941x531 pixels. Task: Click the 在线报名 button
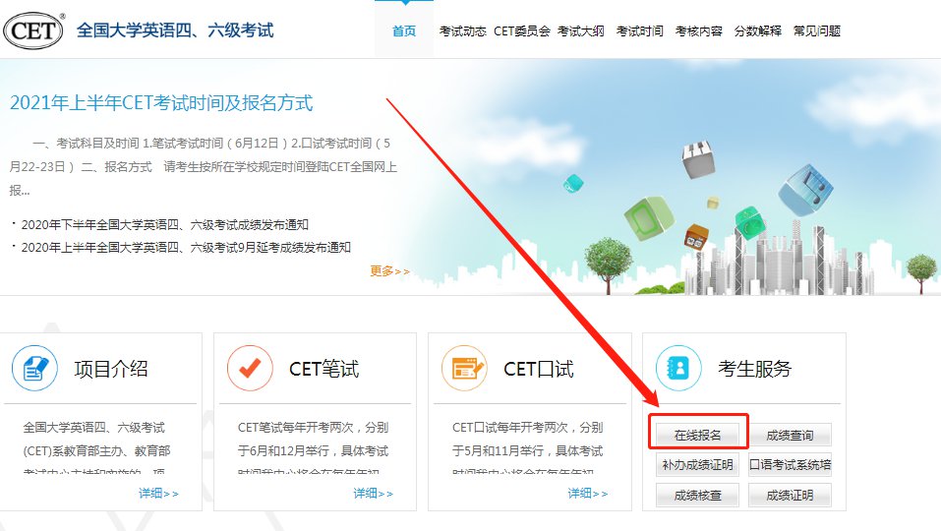point(697,435)
